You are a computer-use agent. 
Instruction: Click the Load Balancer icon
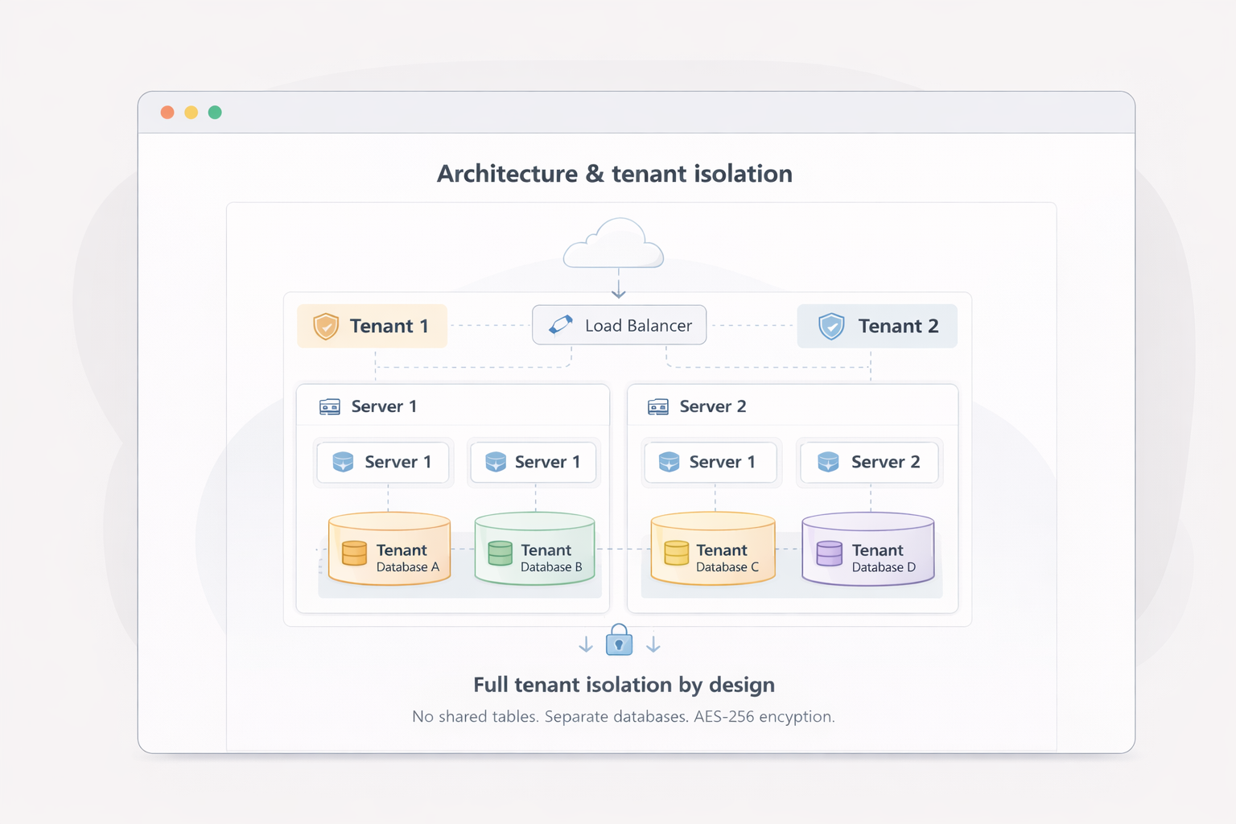pyautogui.click(x=561, y=324)
